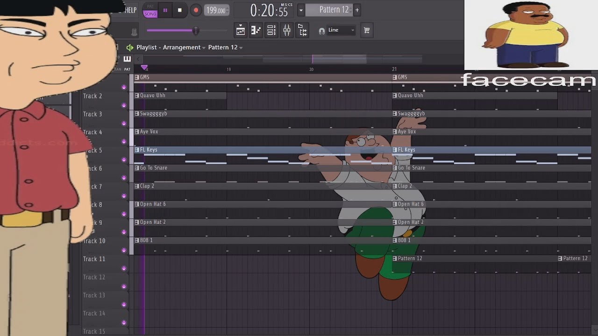Image resolution: width=598 pixels, height=336 pixels.
Task: Open clip menu icon of first Clap 2 clip
Action: click(x=137, y=186)
